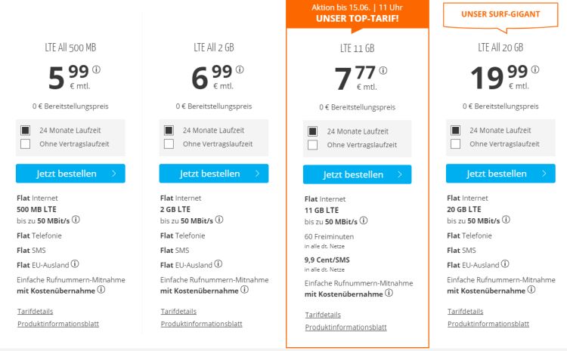Show Kostenübernahme info for LTE 11 GB
Viewport: 567px width, 351px height.
389,293
